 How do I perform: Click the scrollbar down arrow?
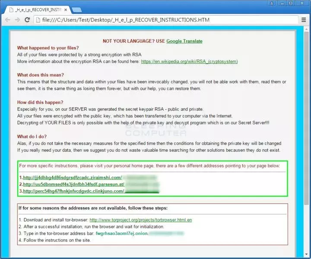(x=306, y=254)
